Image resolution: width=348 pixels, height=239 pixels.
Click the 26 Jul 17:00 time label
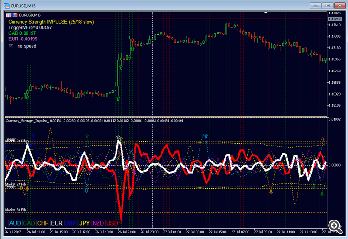(x=82, y=232)
